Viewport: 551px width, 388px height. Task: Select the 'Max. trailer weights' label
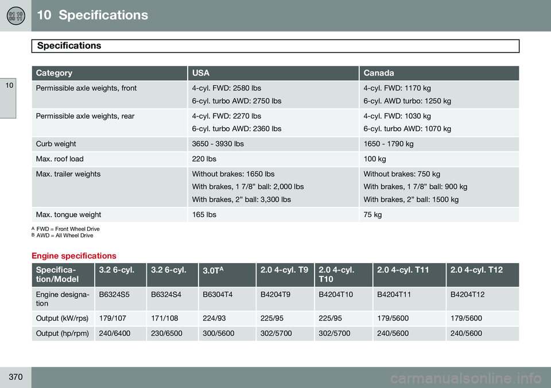(68, 174)
